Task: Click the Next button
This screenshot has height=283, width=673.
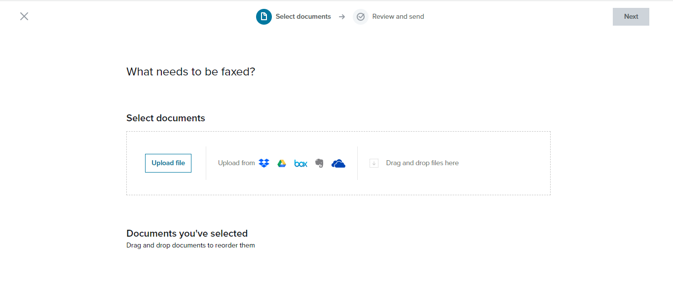Action: tap(631, 17)
